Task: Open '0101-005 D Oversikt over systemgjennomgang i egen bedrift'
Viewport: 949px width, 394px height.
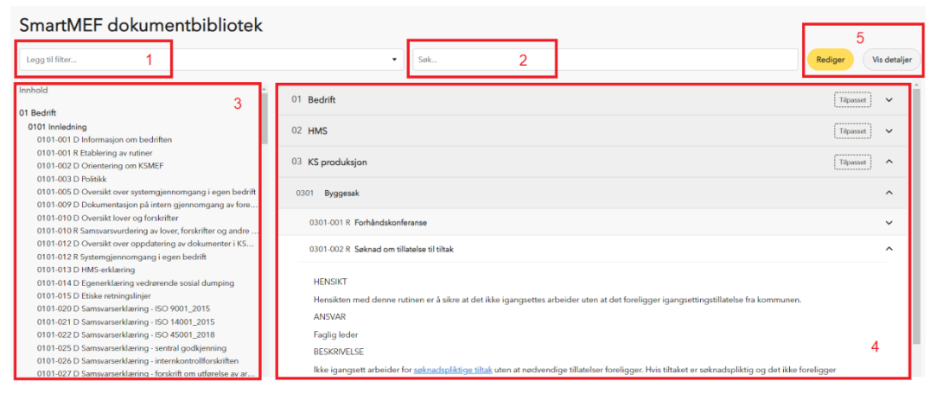Action: pos(146,192)
